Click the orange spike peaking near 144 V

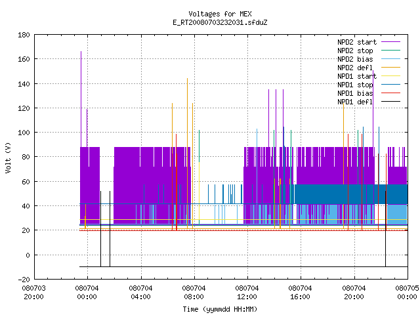point(187,153)
